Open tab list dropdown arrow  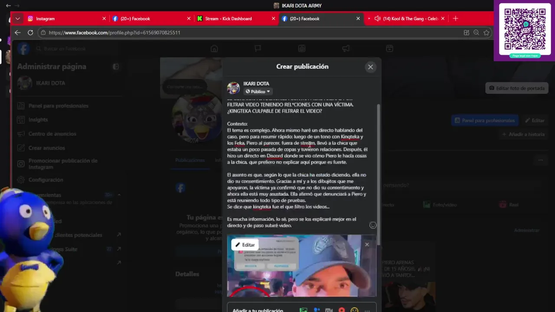(x=17, y=19)
